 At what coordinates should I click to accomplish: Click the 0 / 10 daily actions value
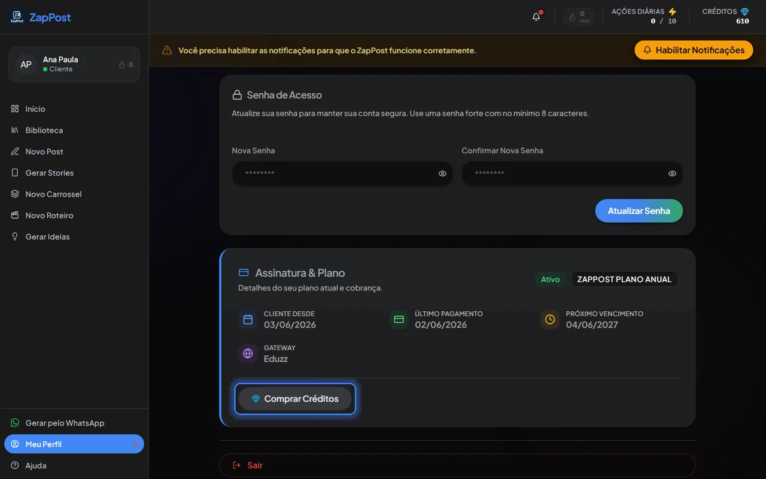pos(664,22)
